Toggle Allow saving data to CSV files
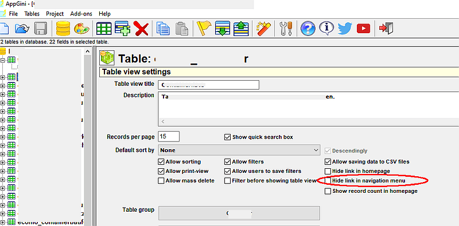The height and width of the screenshot is (226, 459). (x=328, y=161)
